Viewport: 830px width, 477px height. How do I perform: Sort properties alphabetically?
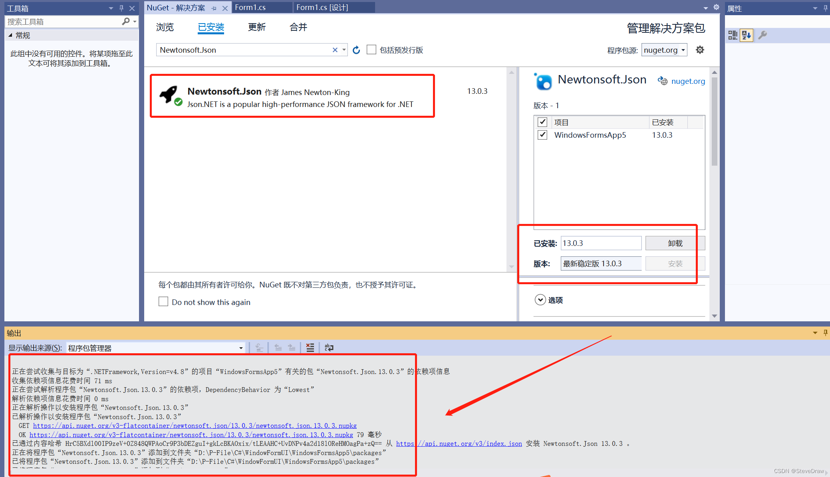coord(746,35)
